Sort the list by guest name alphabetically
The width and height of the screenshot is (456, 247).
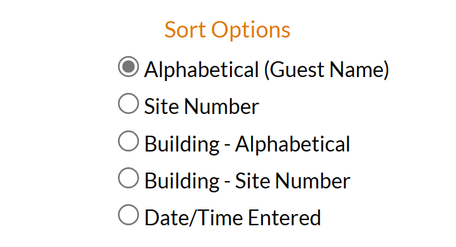[x=128, y=67]
